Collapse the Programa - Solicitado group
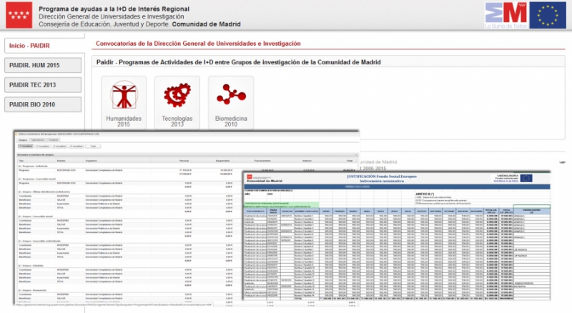 click(19, 166)
